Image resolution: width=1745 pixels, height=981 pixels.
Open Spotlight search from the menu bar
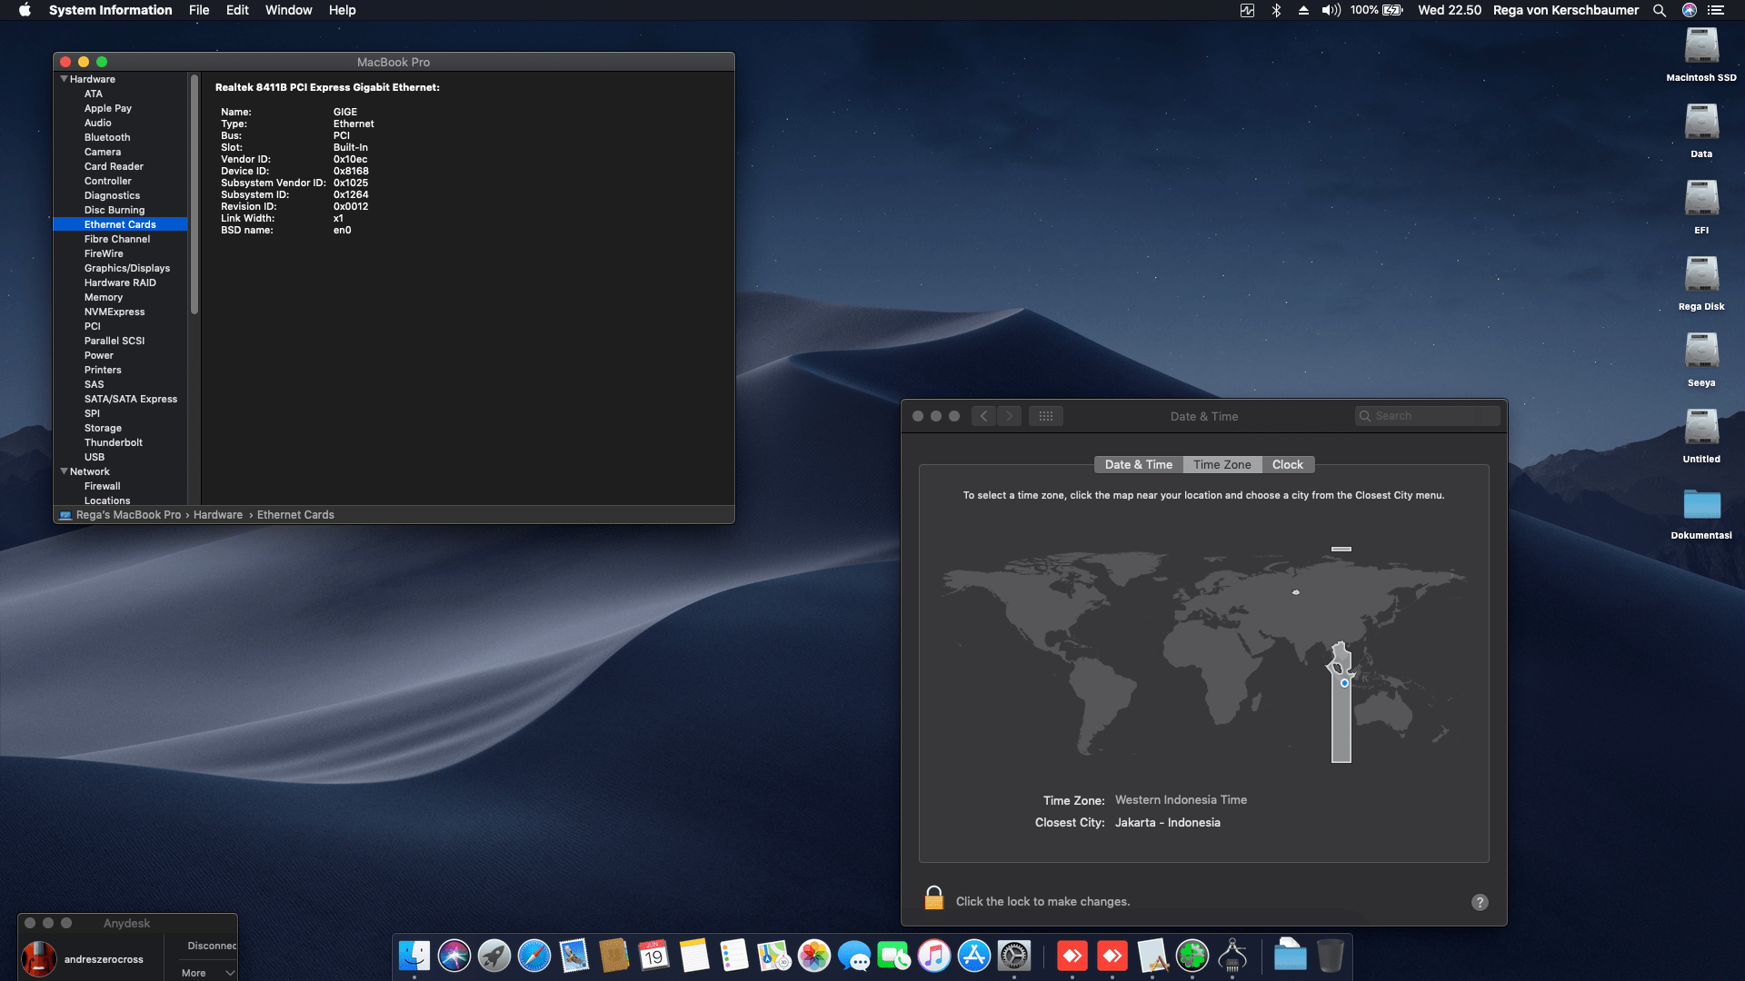click(1660, 10)
